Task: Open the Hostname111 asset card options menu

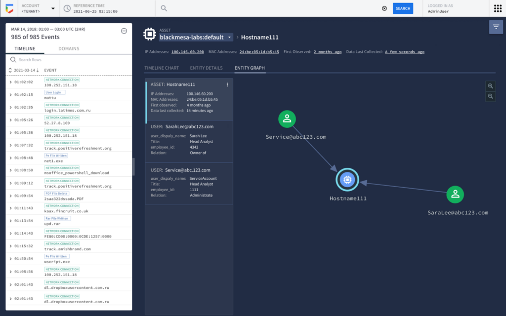Action: coord(227,85)
